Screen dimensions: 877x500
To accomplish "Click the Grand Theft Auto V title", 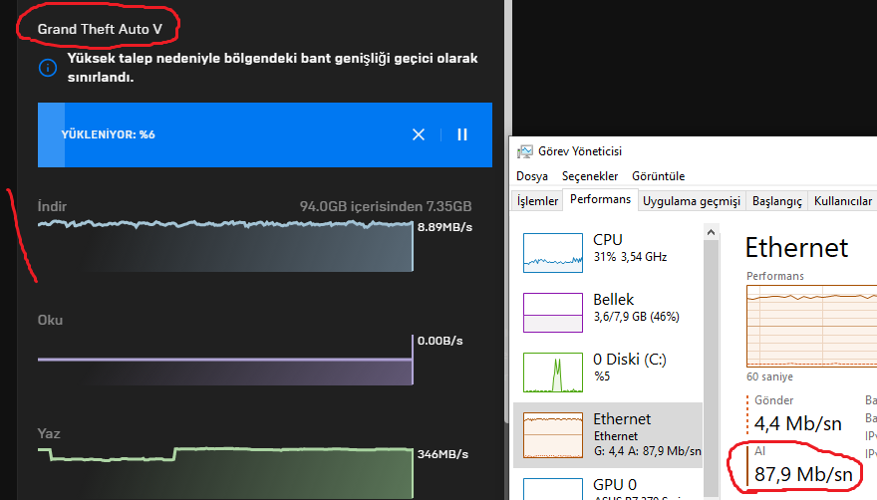I will (x=100, y=29).
